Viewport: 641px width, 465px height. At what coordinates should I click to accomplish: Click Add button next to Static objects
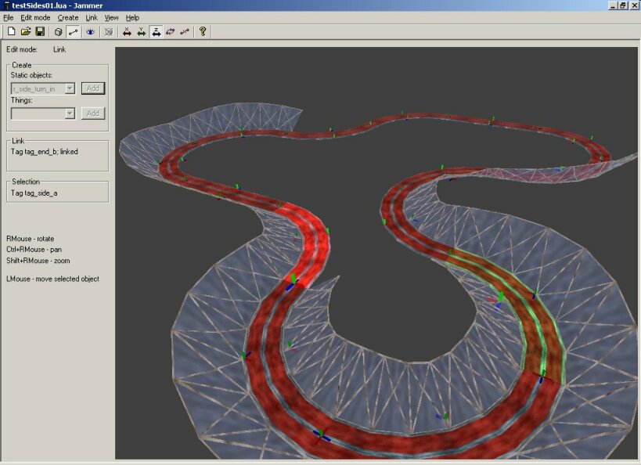pyautogui.click(x=92, y=88)
